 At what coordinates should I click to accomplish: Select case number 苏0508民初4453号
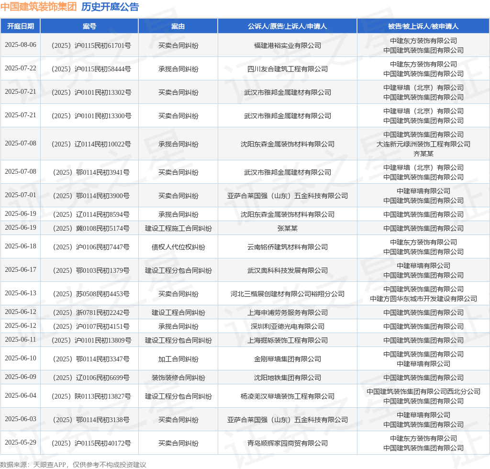[x=91, y=294]
